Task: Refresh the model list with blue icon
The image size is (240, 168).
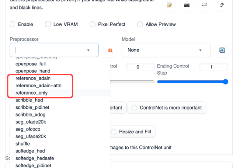Action: pos(222,50)
